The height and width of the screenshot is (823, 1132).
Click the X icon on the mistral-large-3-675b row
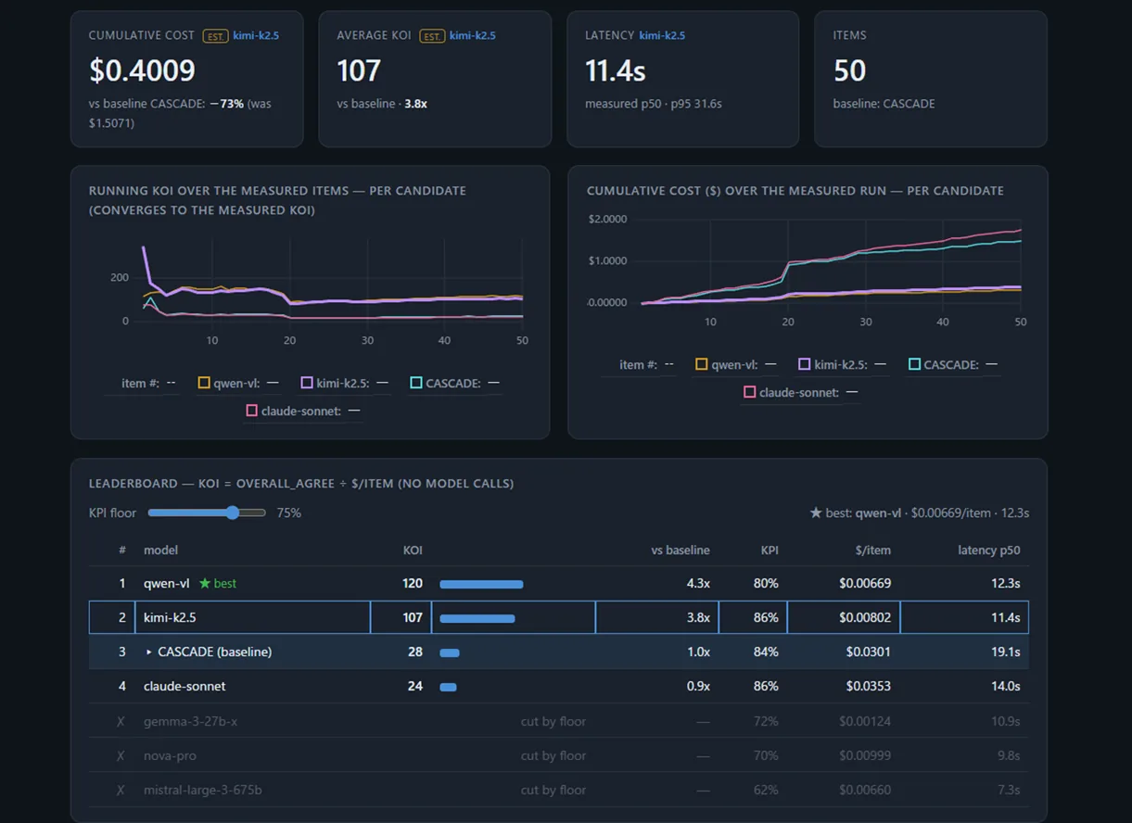click(121, 790)
